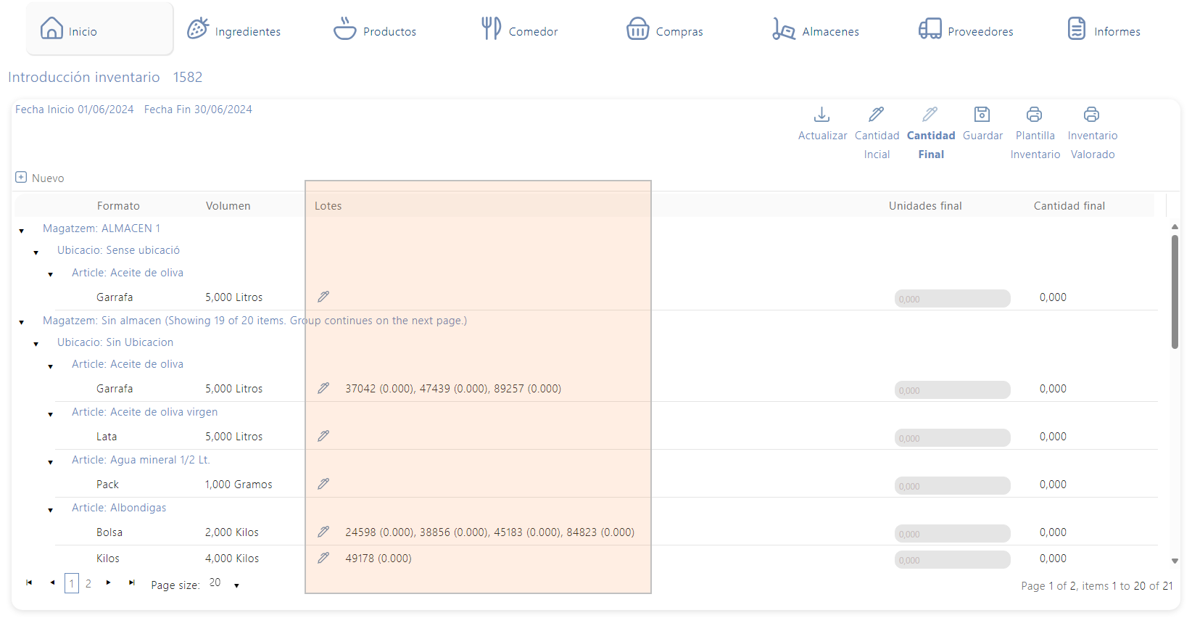Collapse the Magatzem: ALMACEN 1 group
The width and height of the screenshot is (1192, 618).
22,231
